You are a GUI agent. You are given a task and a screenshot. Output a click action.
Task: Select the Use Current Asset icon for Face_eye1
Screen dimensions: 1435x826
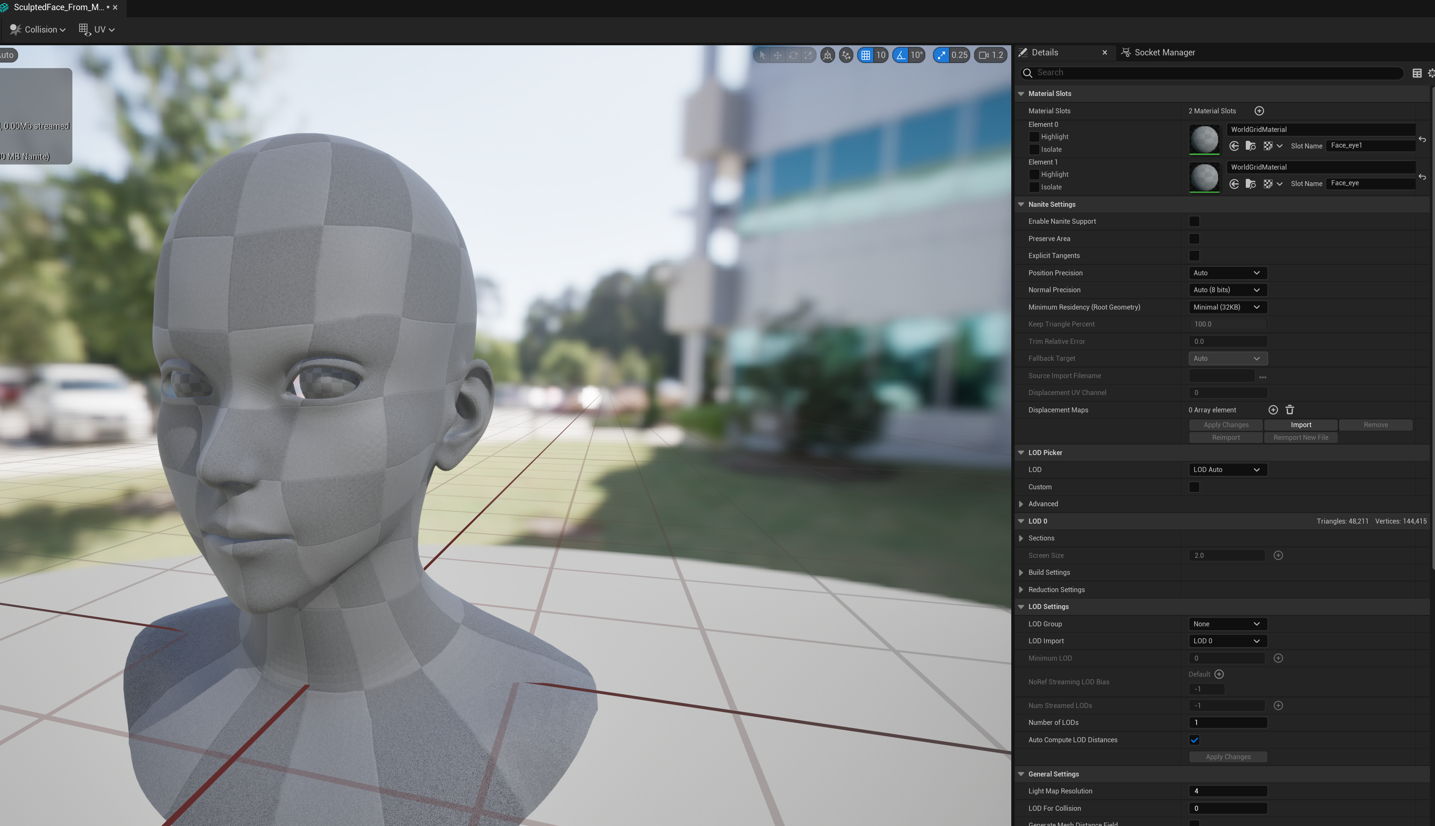[1235, 146]
